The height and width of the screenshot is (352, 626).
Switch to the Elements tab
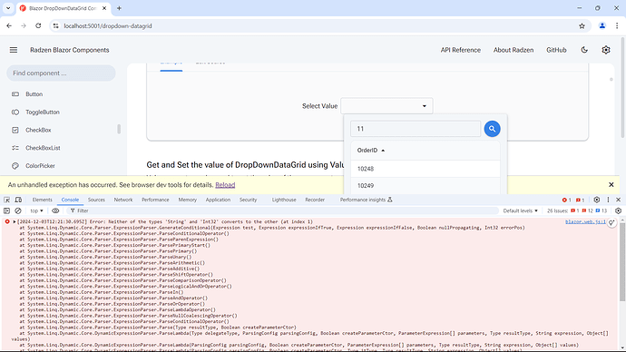pyautogui.click(x=43, y=200)
